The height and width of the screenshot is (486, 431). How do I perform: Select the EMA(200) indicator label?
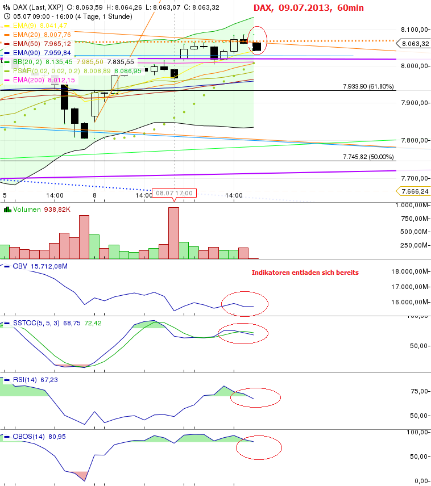28,80
